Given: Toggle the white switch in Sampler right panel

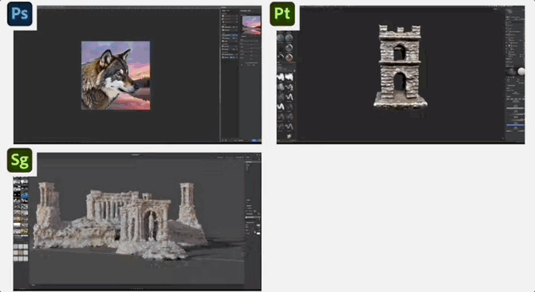Looking at the screenshot, I should point(258,234).
